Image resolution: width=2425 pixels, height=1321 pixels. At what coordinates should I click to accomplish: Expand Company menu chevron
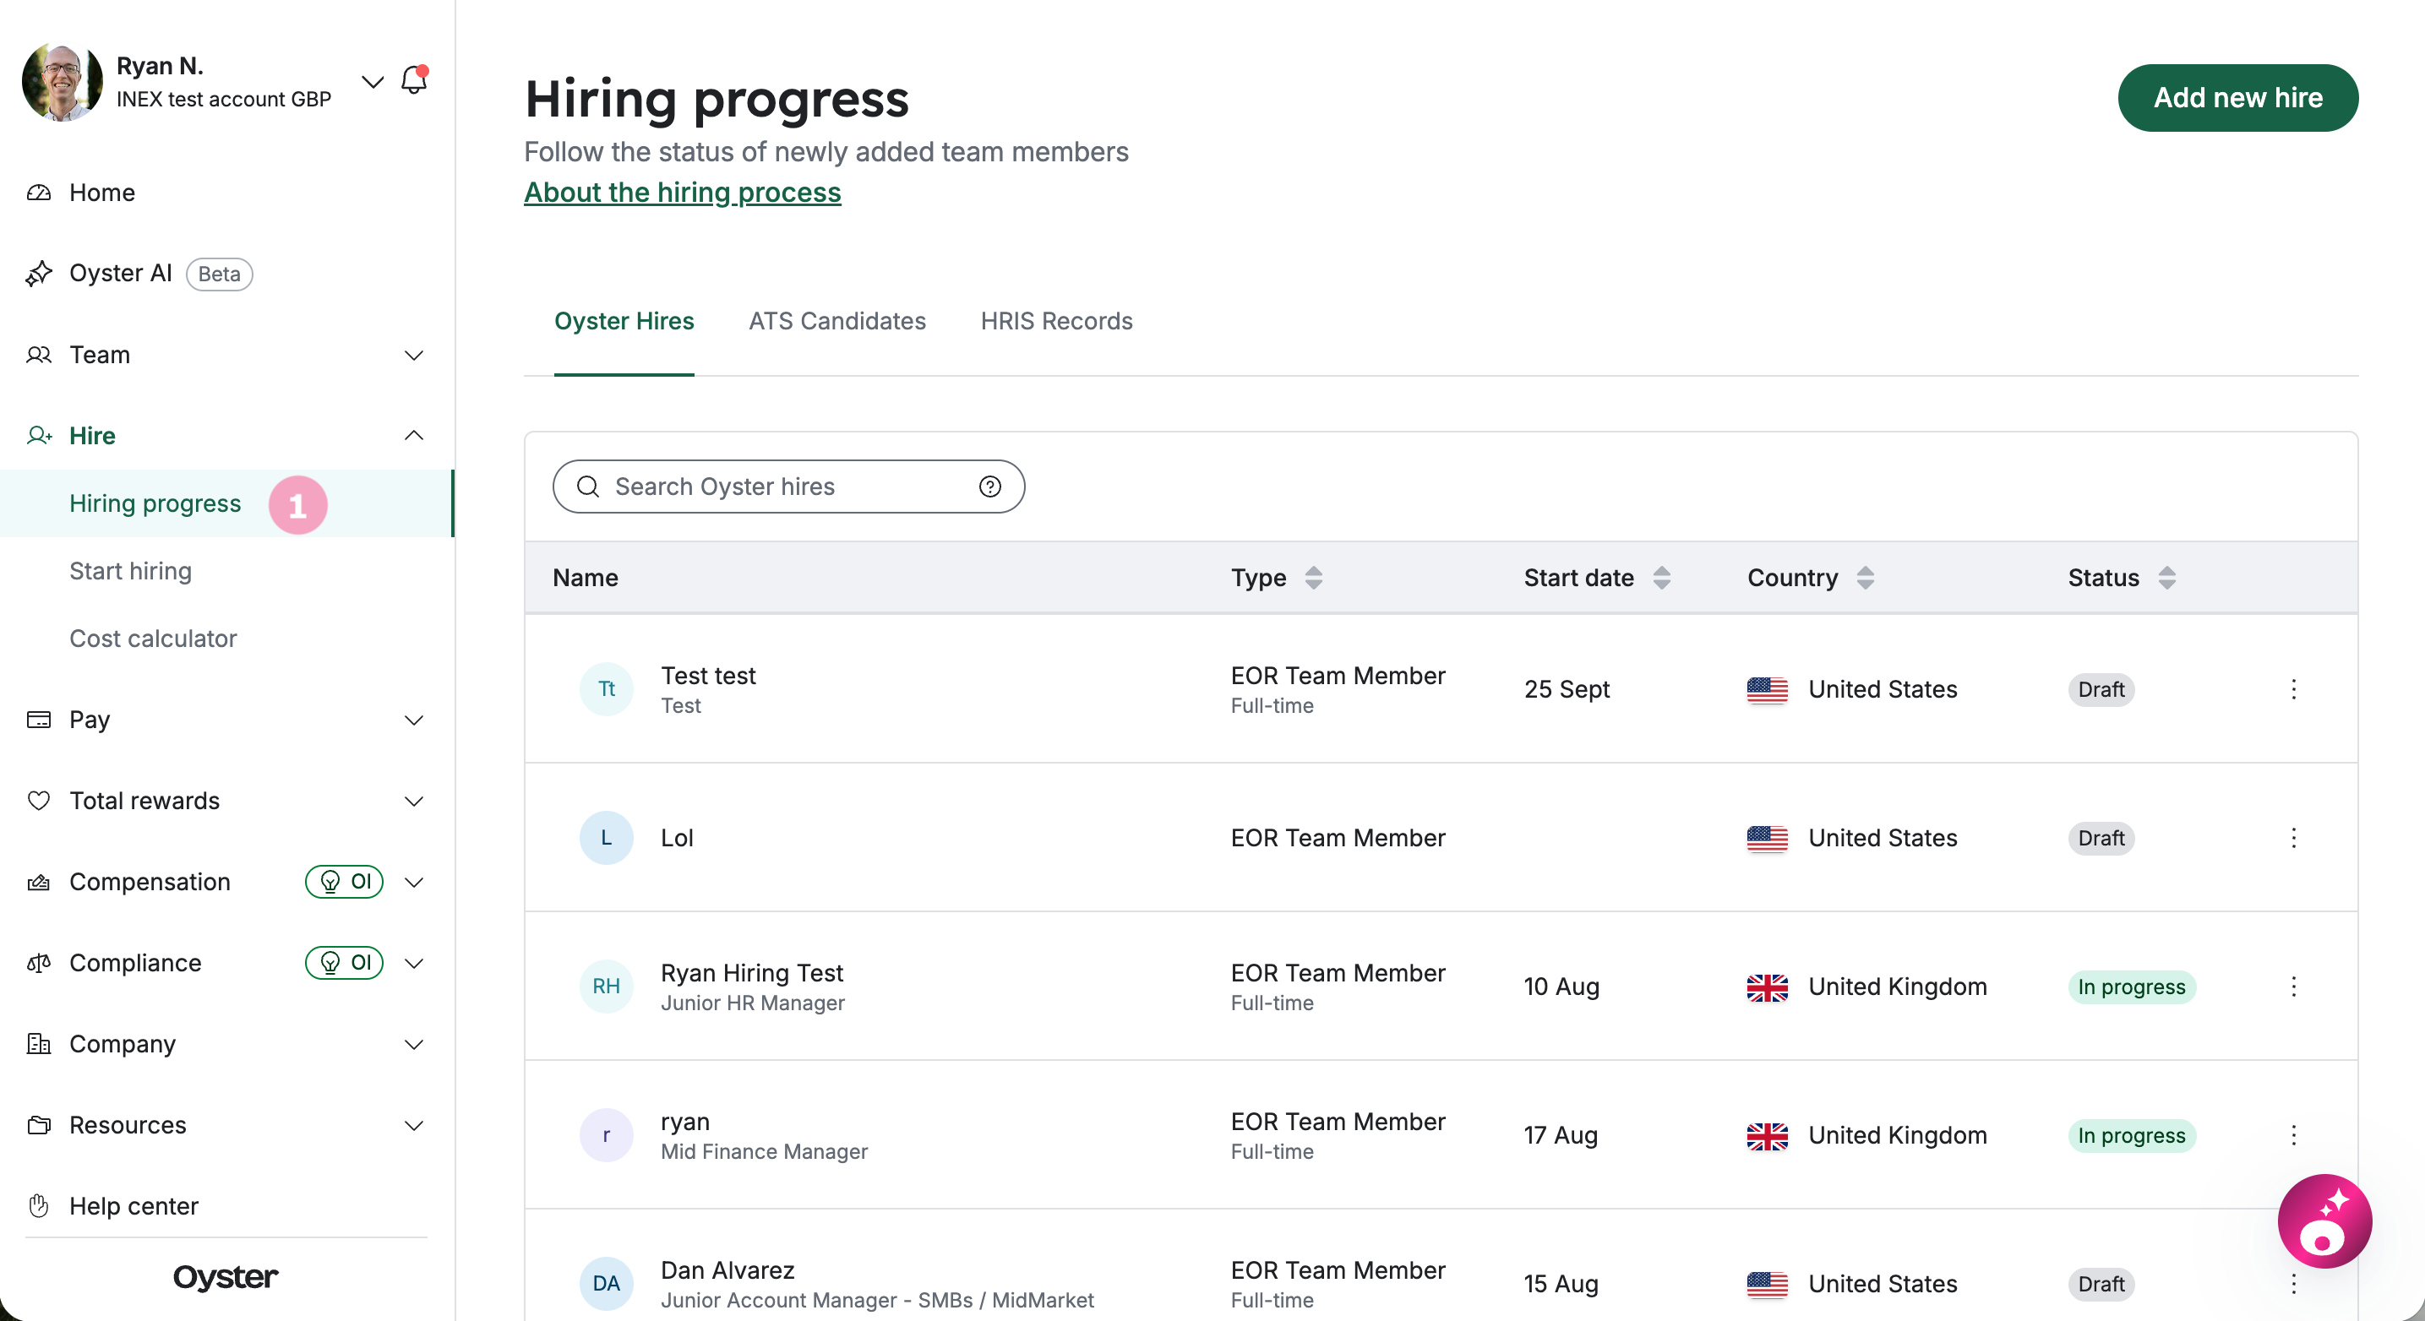coord(413,1046)
